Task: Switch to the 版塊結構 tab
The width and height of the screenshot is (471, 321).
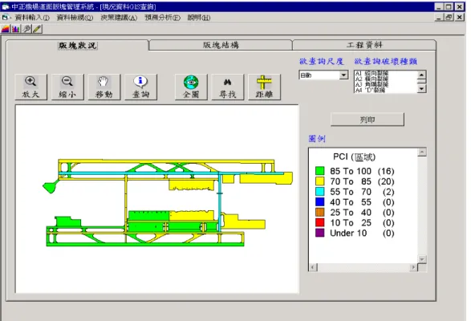Action: [x=221, y=45]
